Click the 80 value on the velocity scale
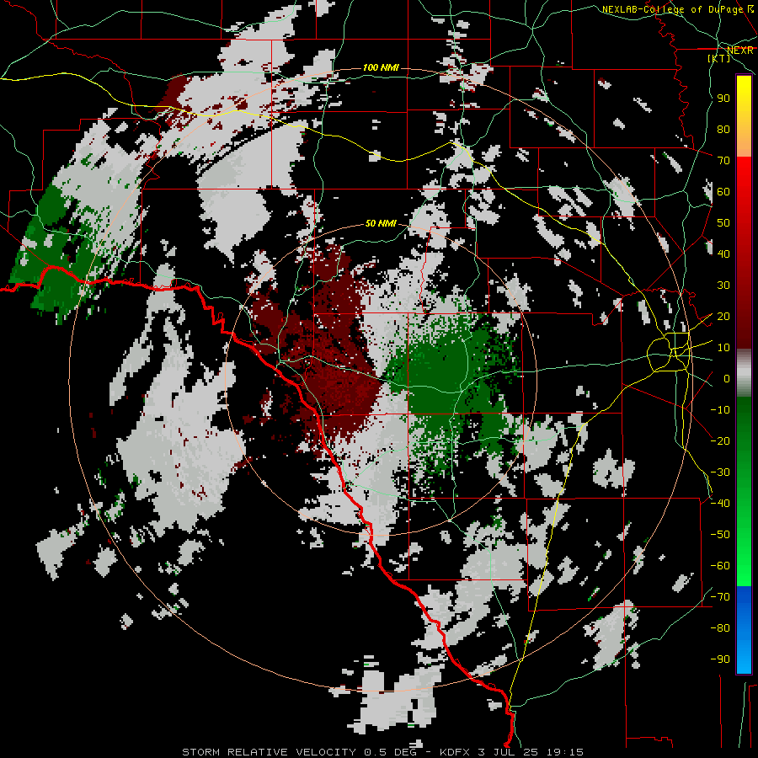This screenshot has width=758, height=758. pos(723,130)
